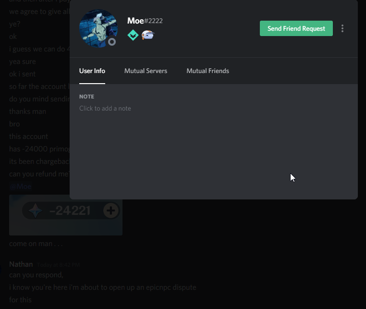Open the three-dot more options menu
Image resolution: width=366 pixels, height=309 pixels.
coord(342,28)
